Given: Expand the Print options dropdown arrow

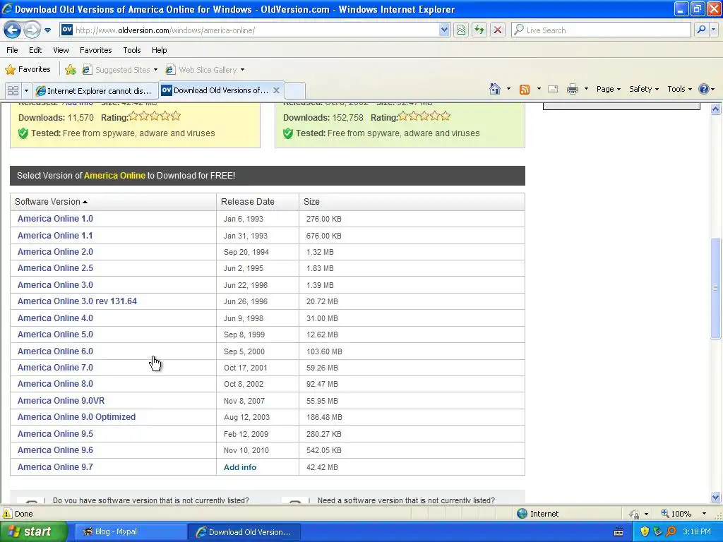Looking at the screenshot, I should point(586,89).
